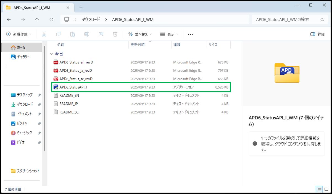
Task: Switch to large thumbnails view in status bar
Action: click(327, 190)
